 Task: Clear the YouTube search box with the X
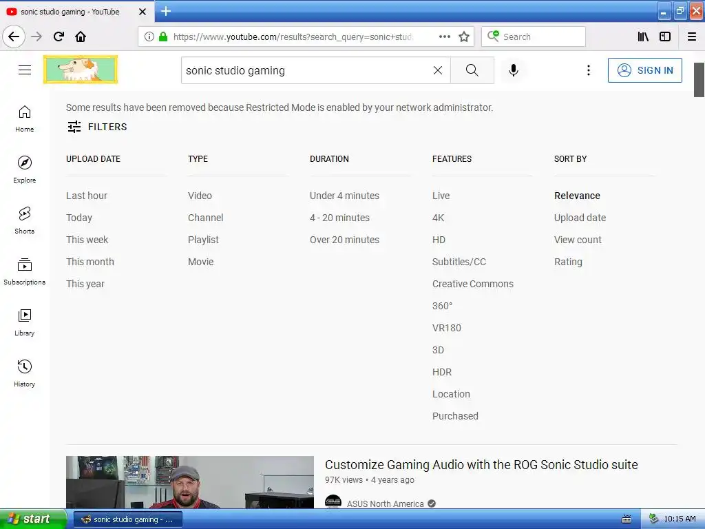point(437,70)
